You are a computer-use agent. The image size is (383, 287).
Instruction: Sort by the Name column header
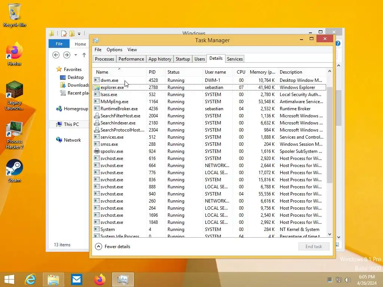(x=120, y=72)
